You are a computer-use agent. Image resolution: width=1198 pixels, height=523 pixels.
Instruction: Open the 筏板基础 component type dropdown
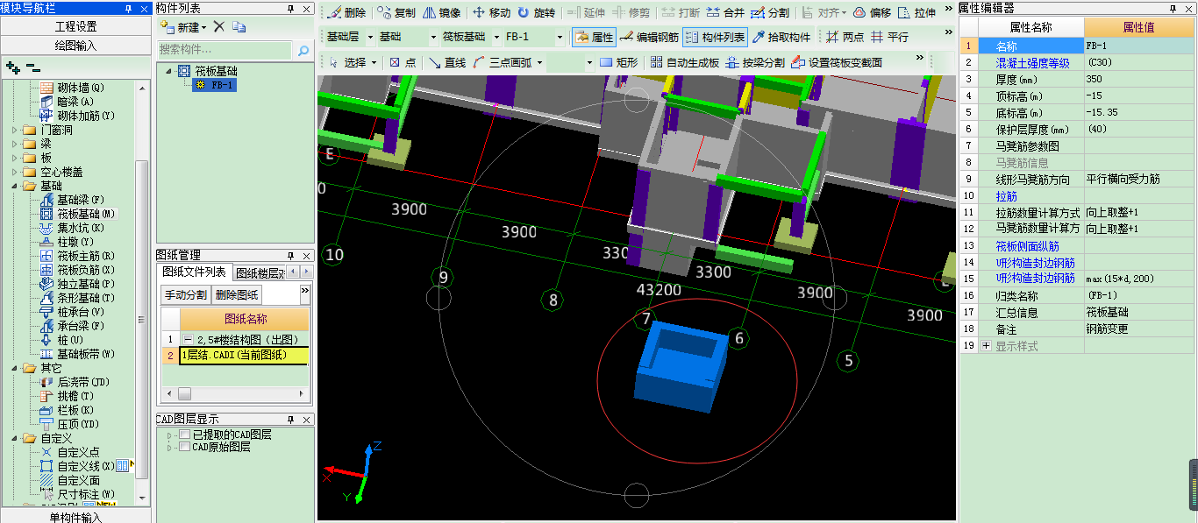tap(496, 38)
